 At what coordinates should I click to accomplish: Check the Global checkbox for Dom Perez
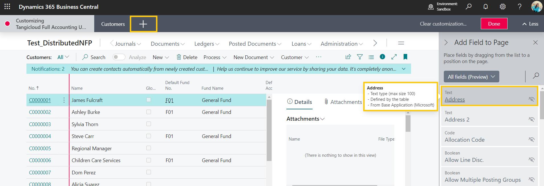coord(149,172)
